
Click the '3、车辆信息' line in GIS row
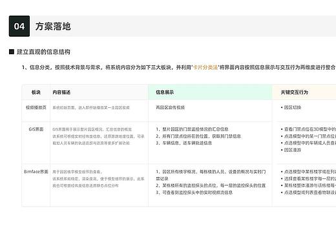point(184,143)
